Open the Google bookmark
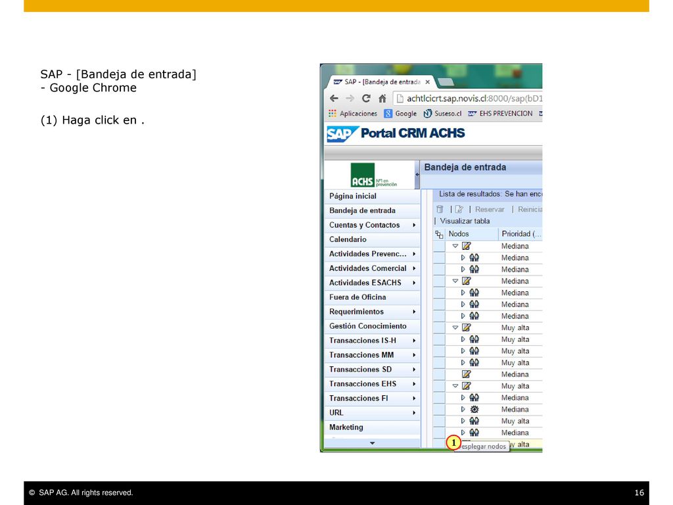 point(400,113)
